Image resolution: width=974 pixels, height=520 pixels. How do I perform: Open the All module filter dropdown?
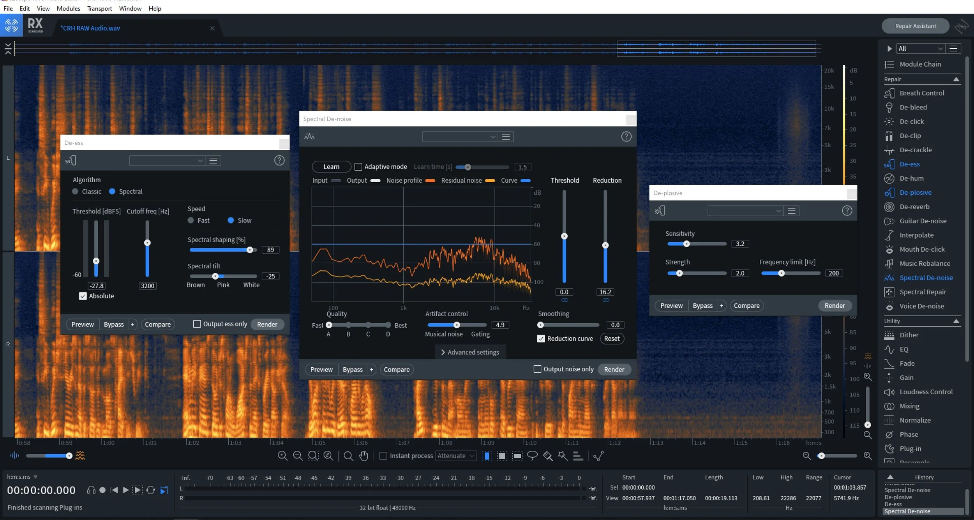point(920,48)
